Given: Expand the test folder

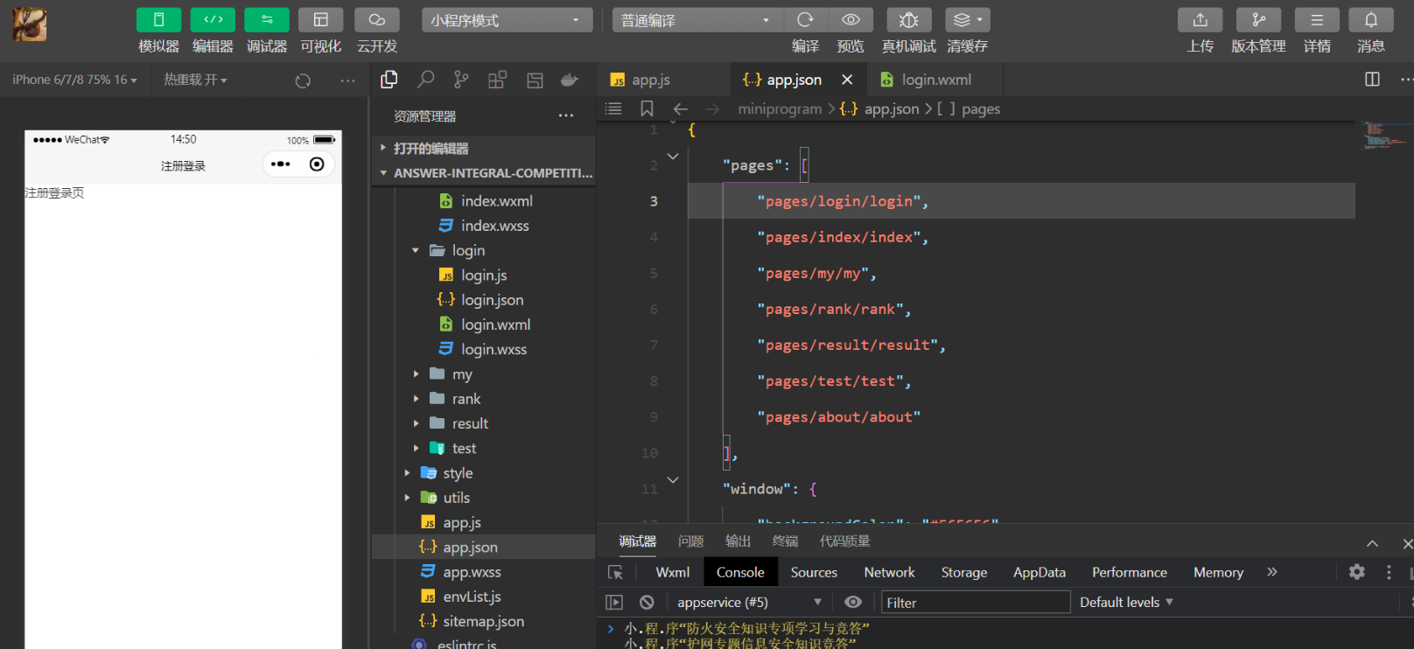Looking at the screenshot, I should click(484, 448).
